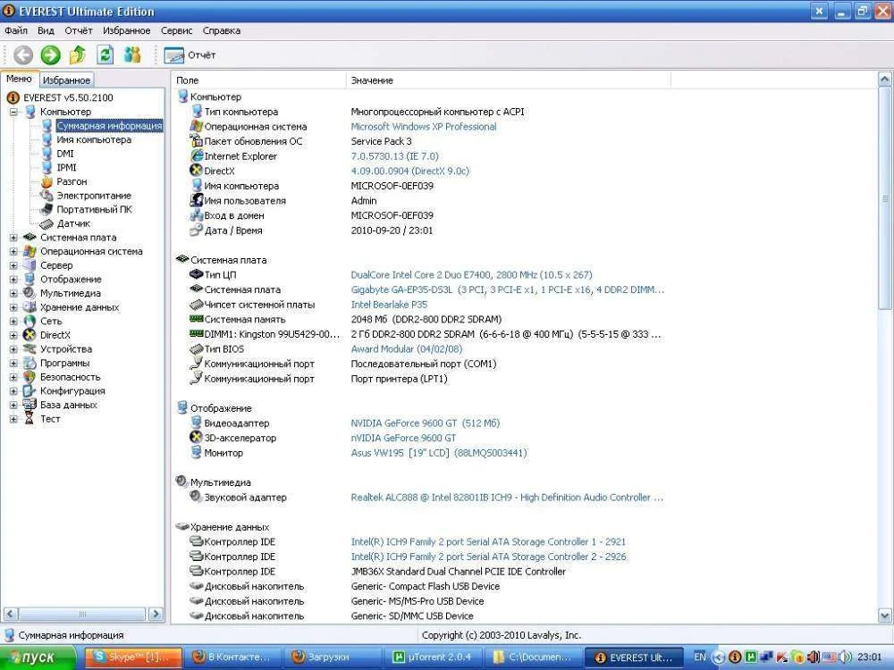Click the Разгон flame icon
Viewport: 894px width, 670px height.
tap(46, 181)
